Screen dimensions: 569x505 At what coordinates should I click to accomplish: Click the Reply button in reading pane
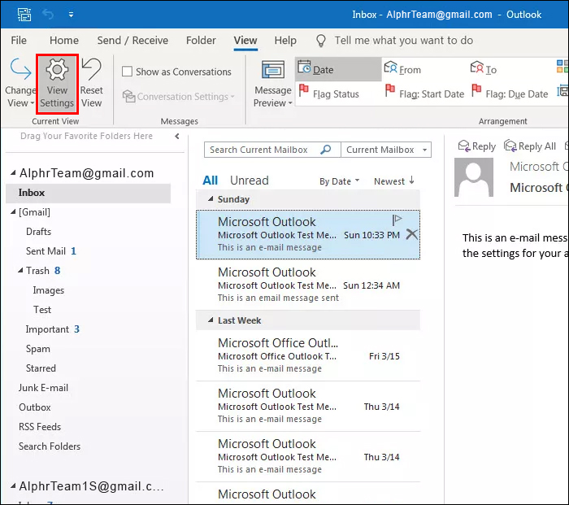(477, 146)
